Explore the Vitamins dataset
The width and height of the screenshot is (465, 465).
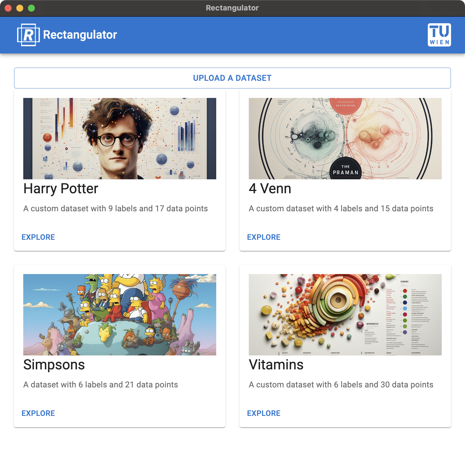[x=264, y=413]
